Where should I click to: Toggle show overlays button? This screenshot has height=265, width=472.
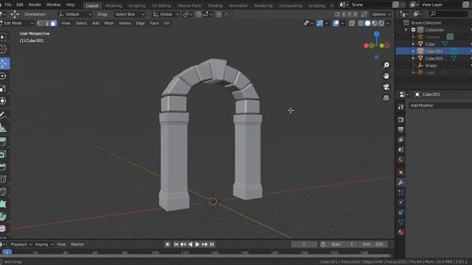(x=336, y=23)
